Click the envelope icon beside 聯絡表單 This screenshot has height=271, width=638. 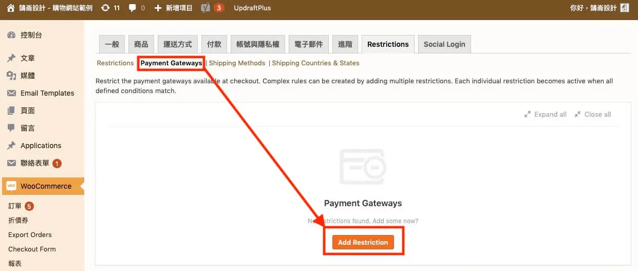pyautogui.click(x=11, y=163)
